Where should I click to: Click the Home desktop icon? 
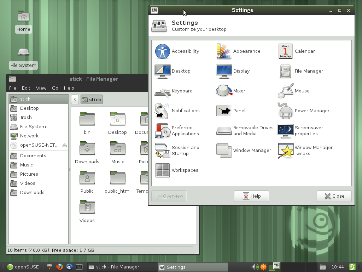23,17
